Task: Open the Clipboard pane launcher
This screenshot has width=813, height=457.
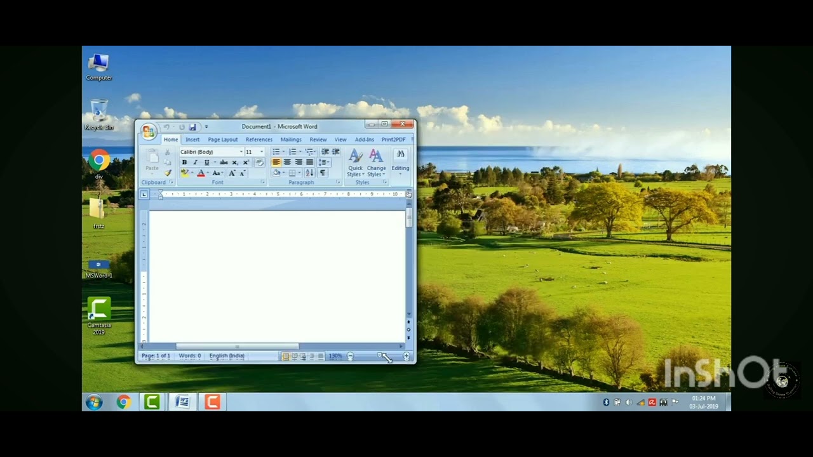Action: 171,182
